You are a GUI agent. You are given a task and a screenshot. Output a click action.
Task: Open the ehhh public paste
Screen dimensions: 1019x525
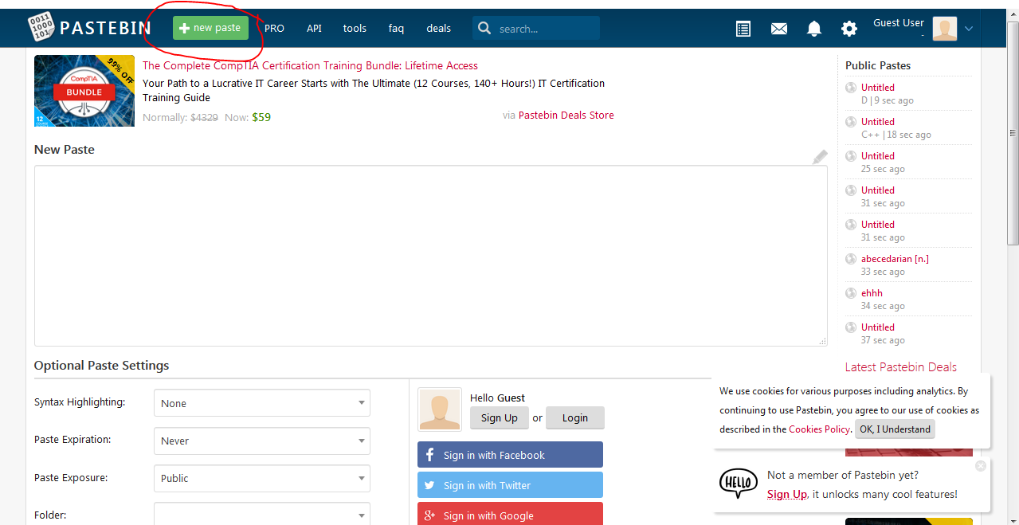point(872,293)
